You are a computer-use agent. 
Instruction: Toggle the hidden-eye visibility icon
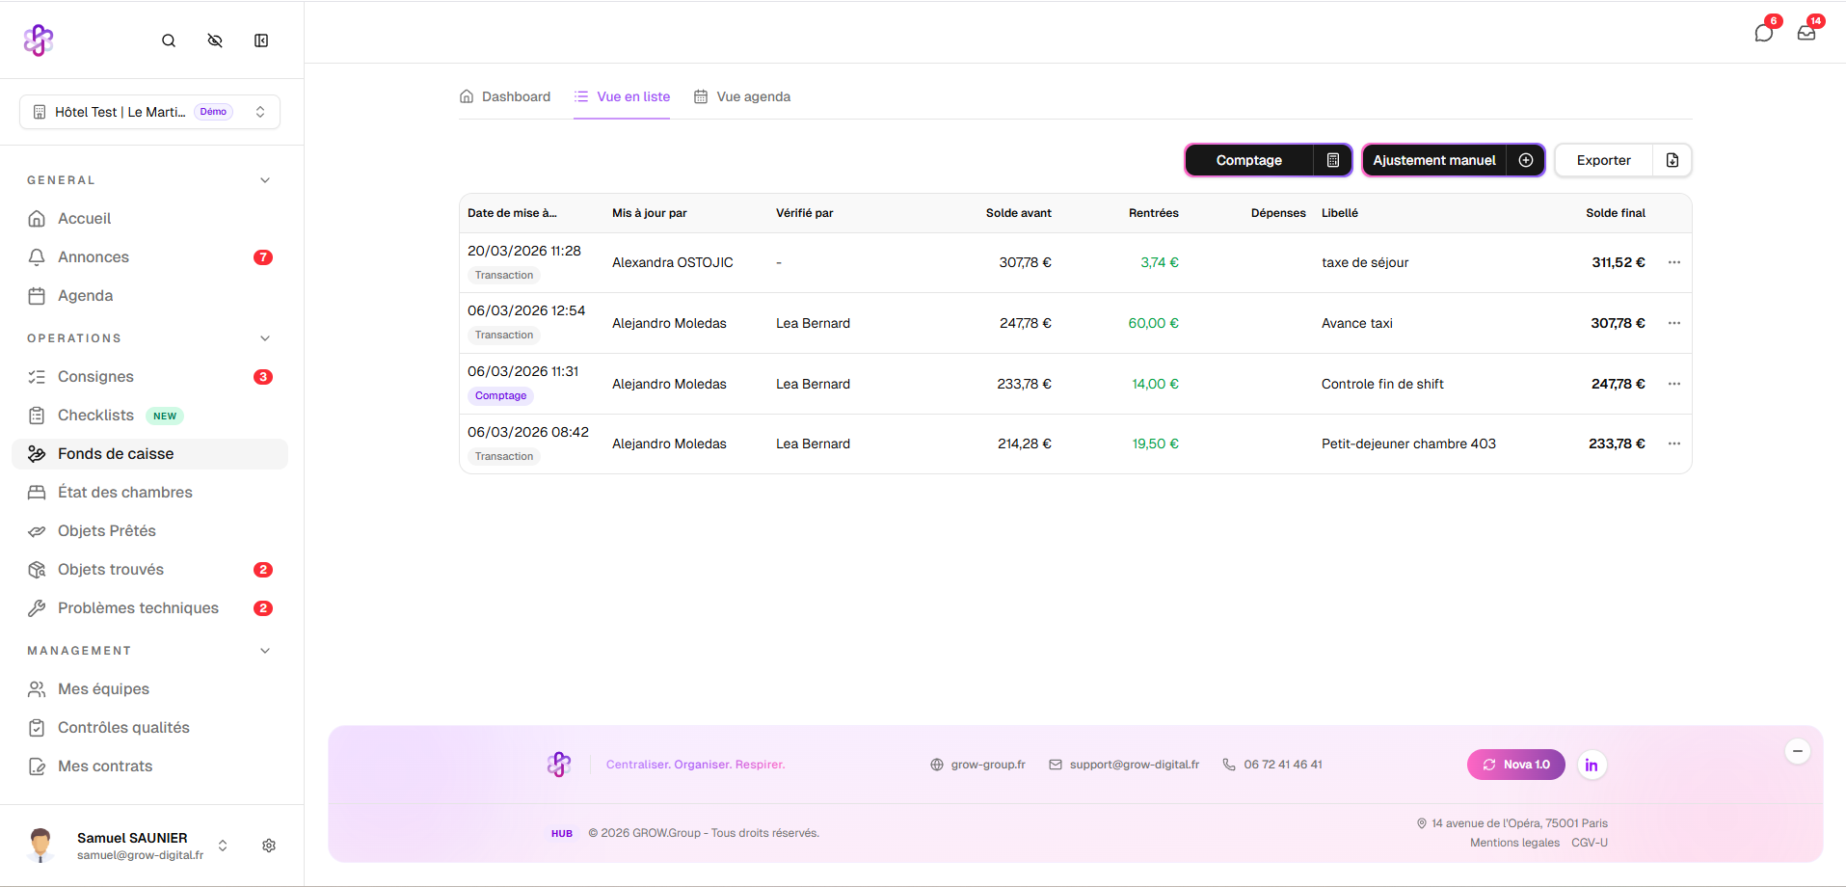click(x=215, y=40)
